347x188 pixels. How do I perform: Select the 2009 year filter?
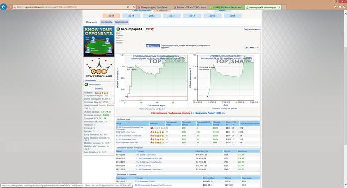point(232,16)
